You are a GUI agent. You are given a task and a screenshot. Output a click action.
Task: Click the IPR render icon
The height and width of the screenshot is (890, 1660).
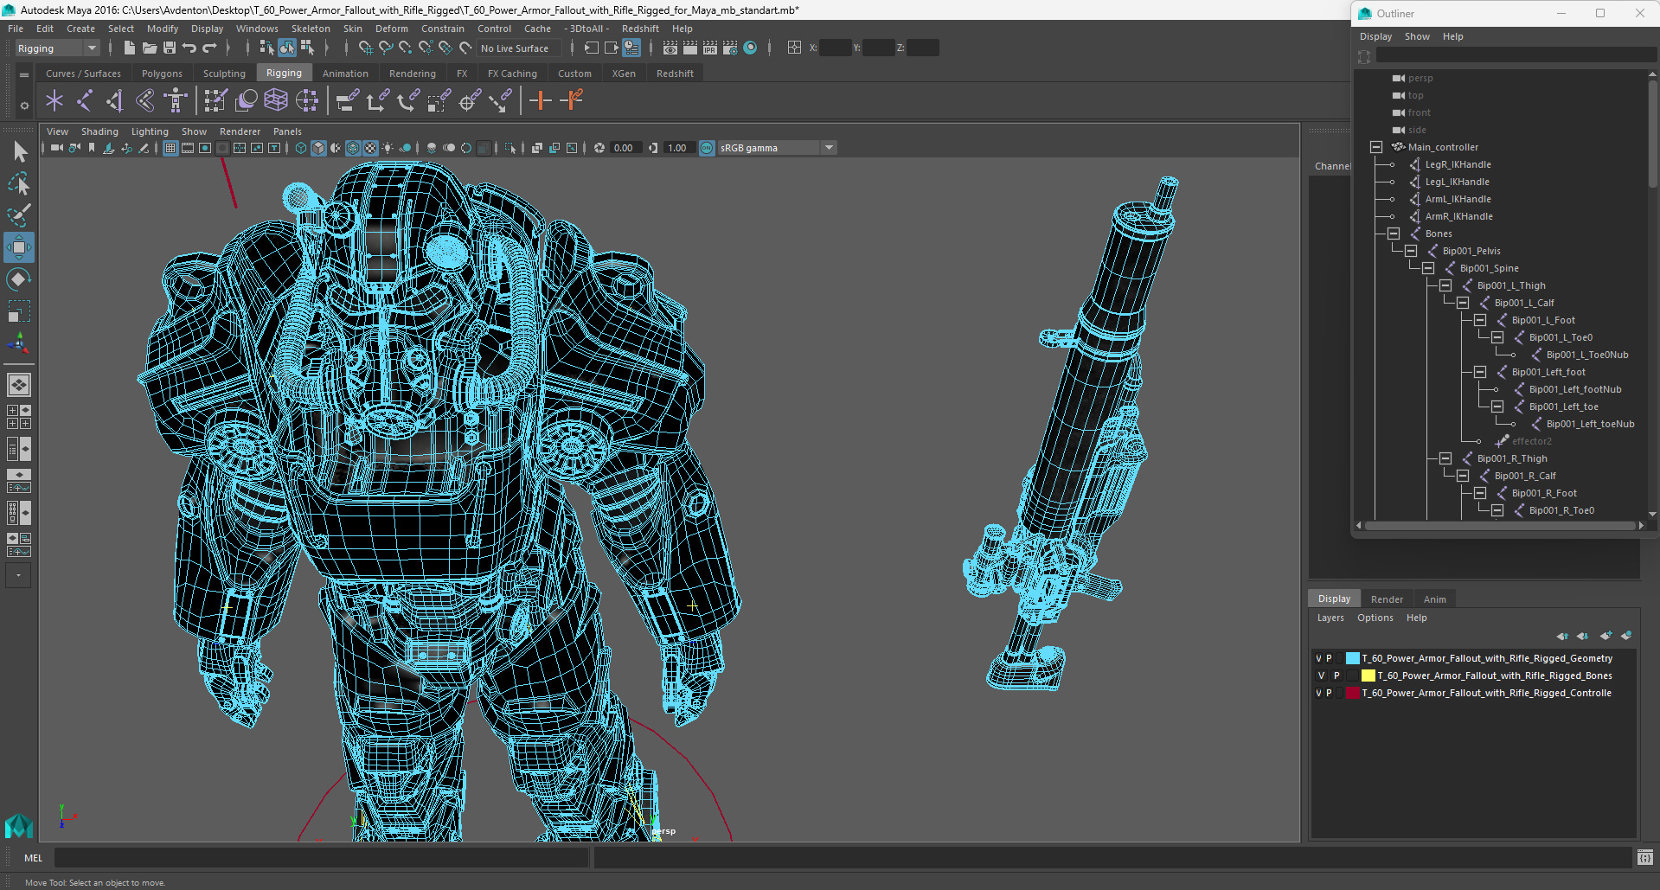coord(709,48)
